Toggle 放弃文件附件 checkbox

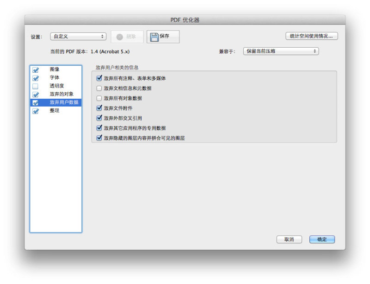99,108
